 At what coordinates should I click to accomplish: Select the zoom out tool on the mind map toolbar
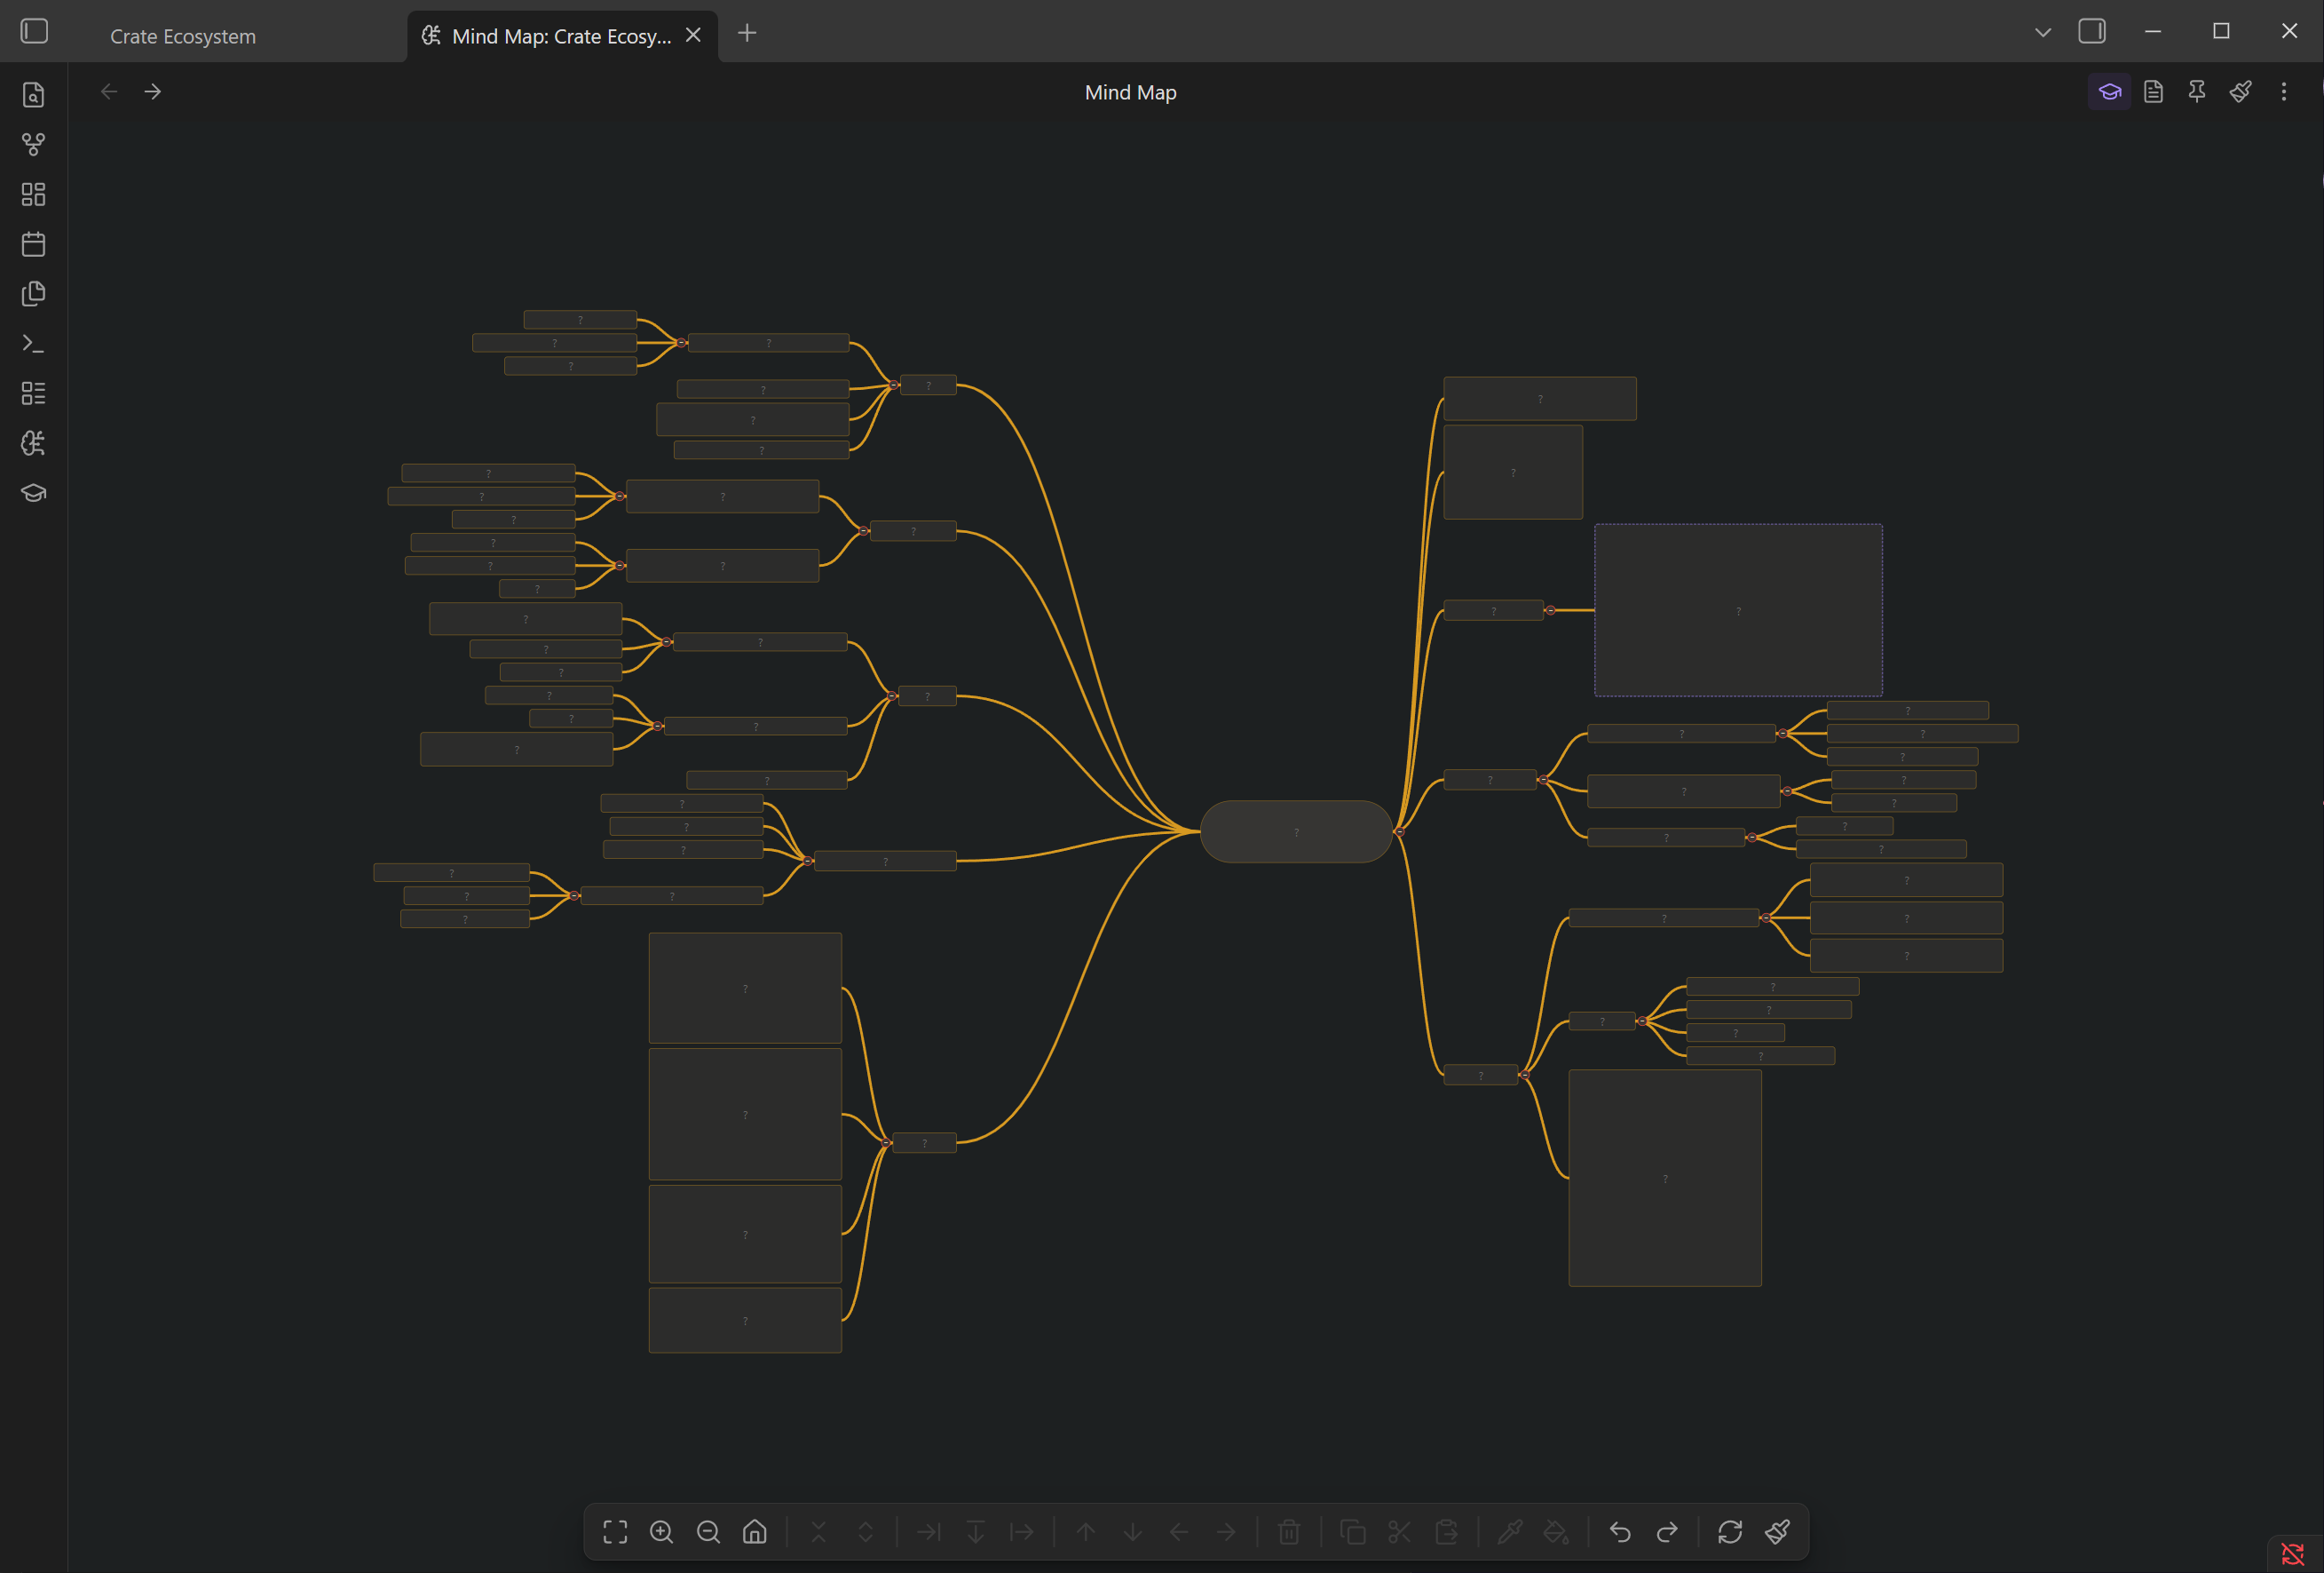click(x=709, y=1531)
